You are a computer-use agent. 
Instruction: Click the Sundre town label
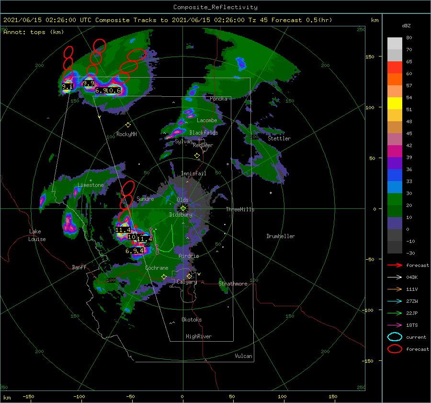pyautogui.click(x=145, y=198)
